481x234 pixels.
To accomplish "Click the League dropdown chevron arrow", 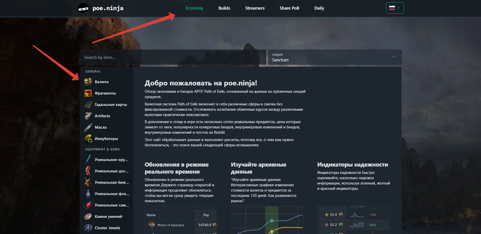I will [x=394, y=57].
